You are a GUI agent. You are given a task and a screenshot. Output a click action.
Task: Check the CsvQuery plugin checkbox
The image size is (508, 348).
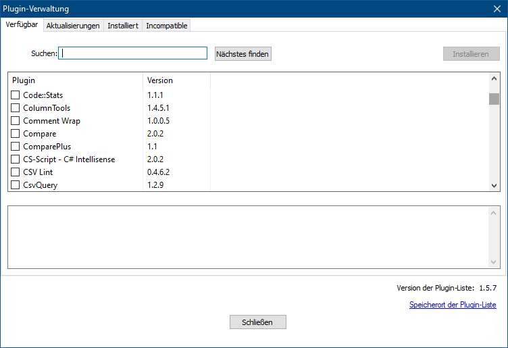(x=16, y=184)
